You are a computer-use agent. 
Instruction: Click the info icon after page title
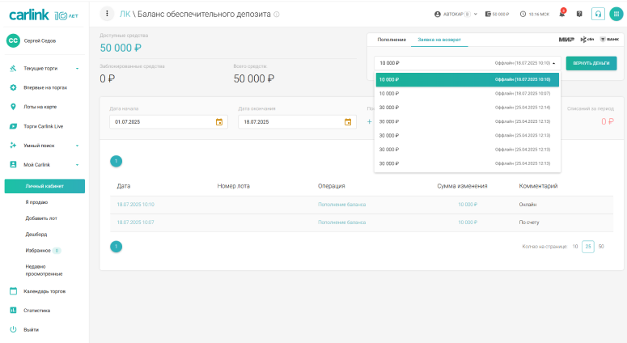(x=277, y=15)
